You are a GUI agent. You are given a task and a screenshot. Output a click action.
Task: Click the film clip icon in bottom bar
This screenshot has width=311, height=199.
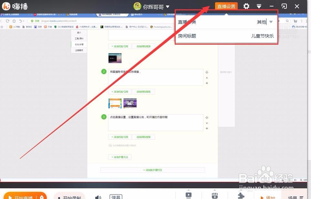point(215,195)
